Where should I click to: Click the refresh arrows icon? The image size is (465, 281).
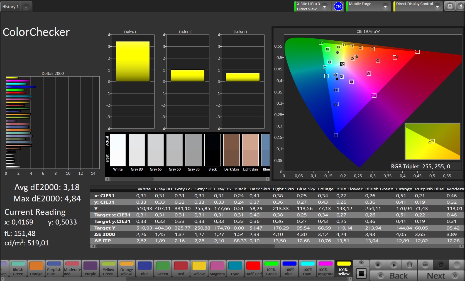(x=441, y=265)
